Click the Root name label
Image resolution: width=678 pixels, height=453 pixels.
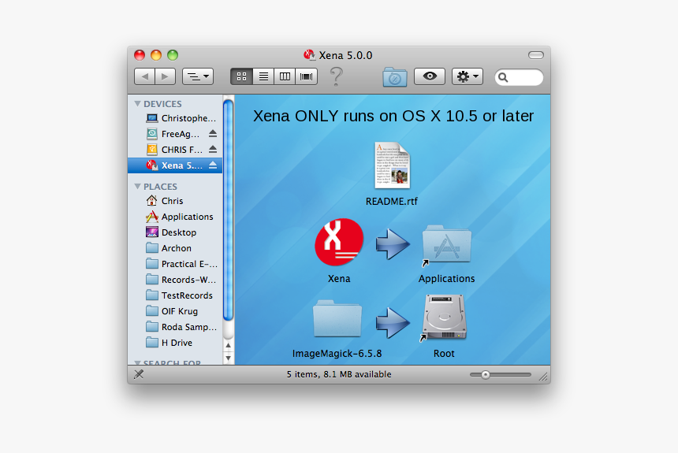(444, 354)
